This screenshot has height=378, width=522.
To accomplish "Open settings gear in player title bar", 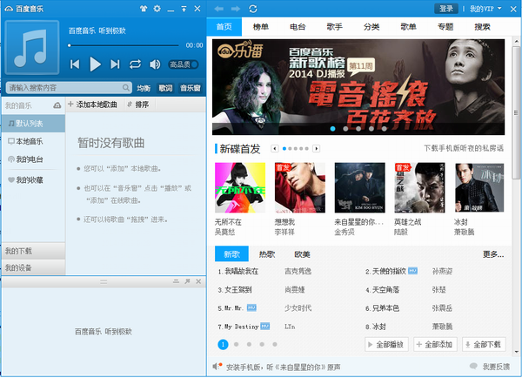I will (x=157, y=9).
